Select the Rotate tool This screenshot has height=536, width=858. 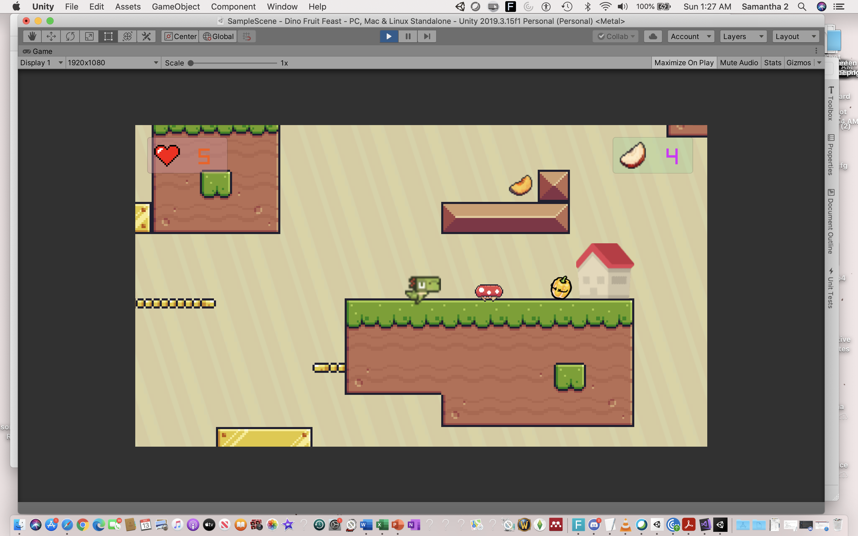tap(70, 36)
